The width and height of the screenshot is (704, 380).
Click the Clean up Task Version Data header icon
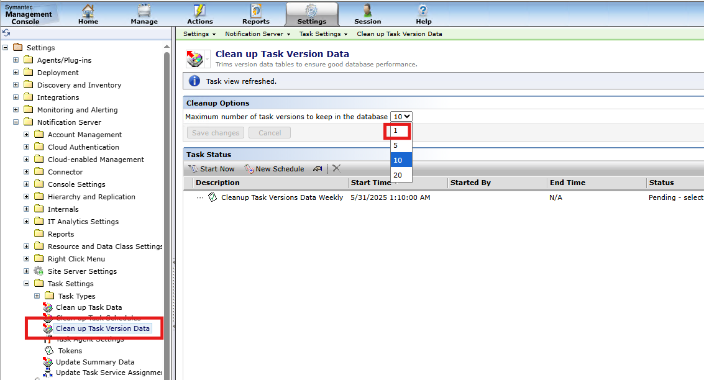pyautogui.click(x=195, y=59)
